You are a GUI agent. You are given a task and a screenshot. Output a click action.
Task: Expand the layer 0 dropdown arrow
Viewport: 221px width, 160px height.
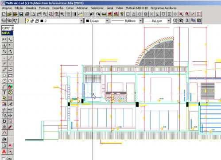tap(81, 21)
